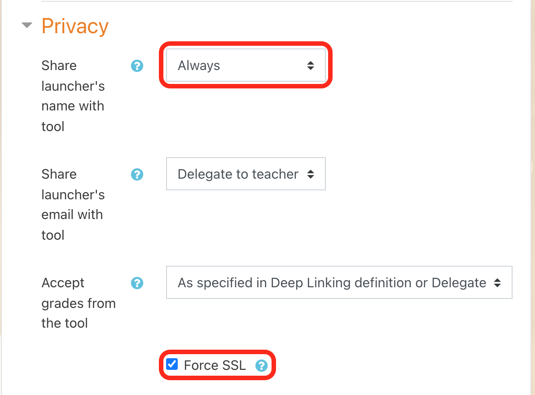Select the "Always" value text
This screenshot has width=535, height=395.
tap(199, 66)
